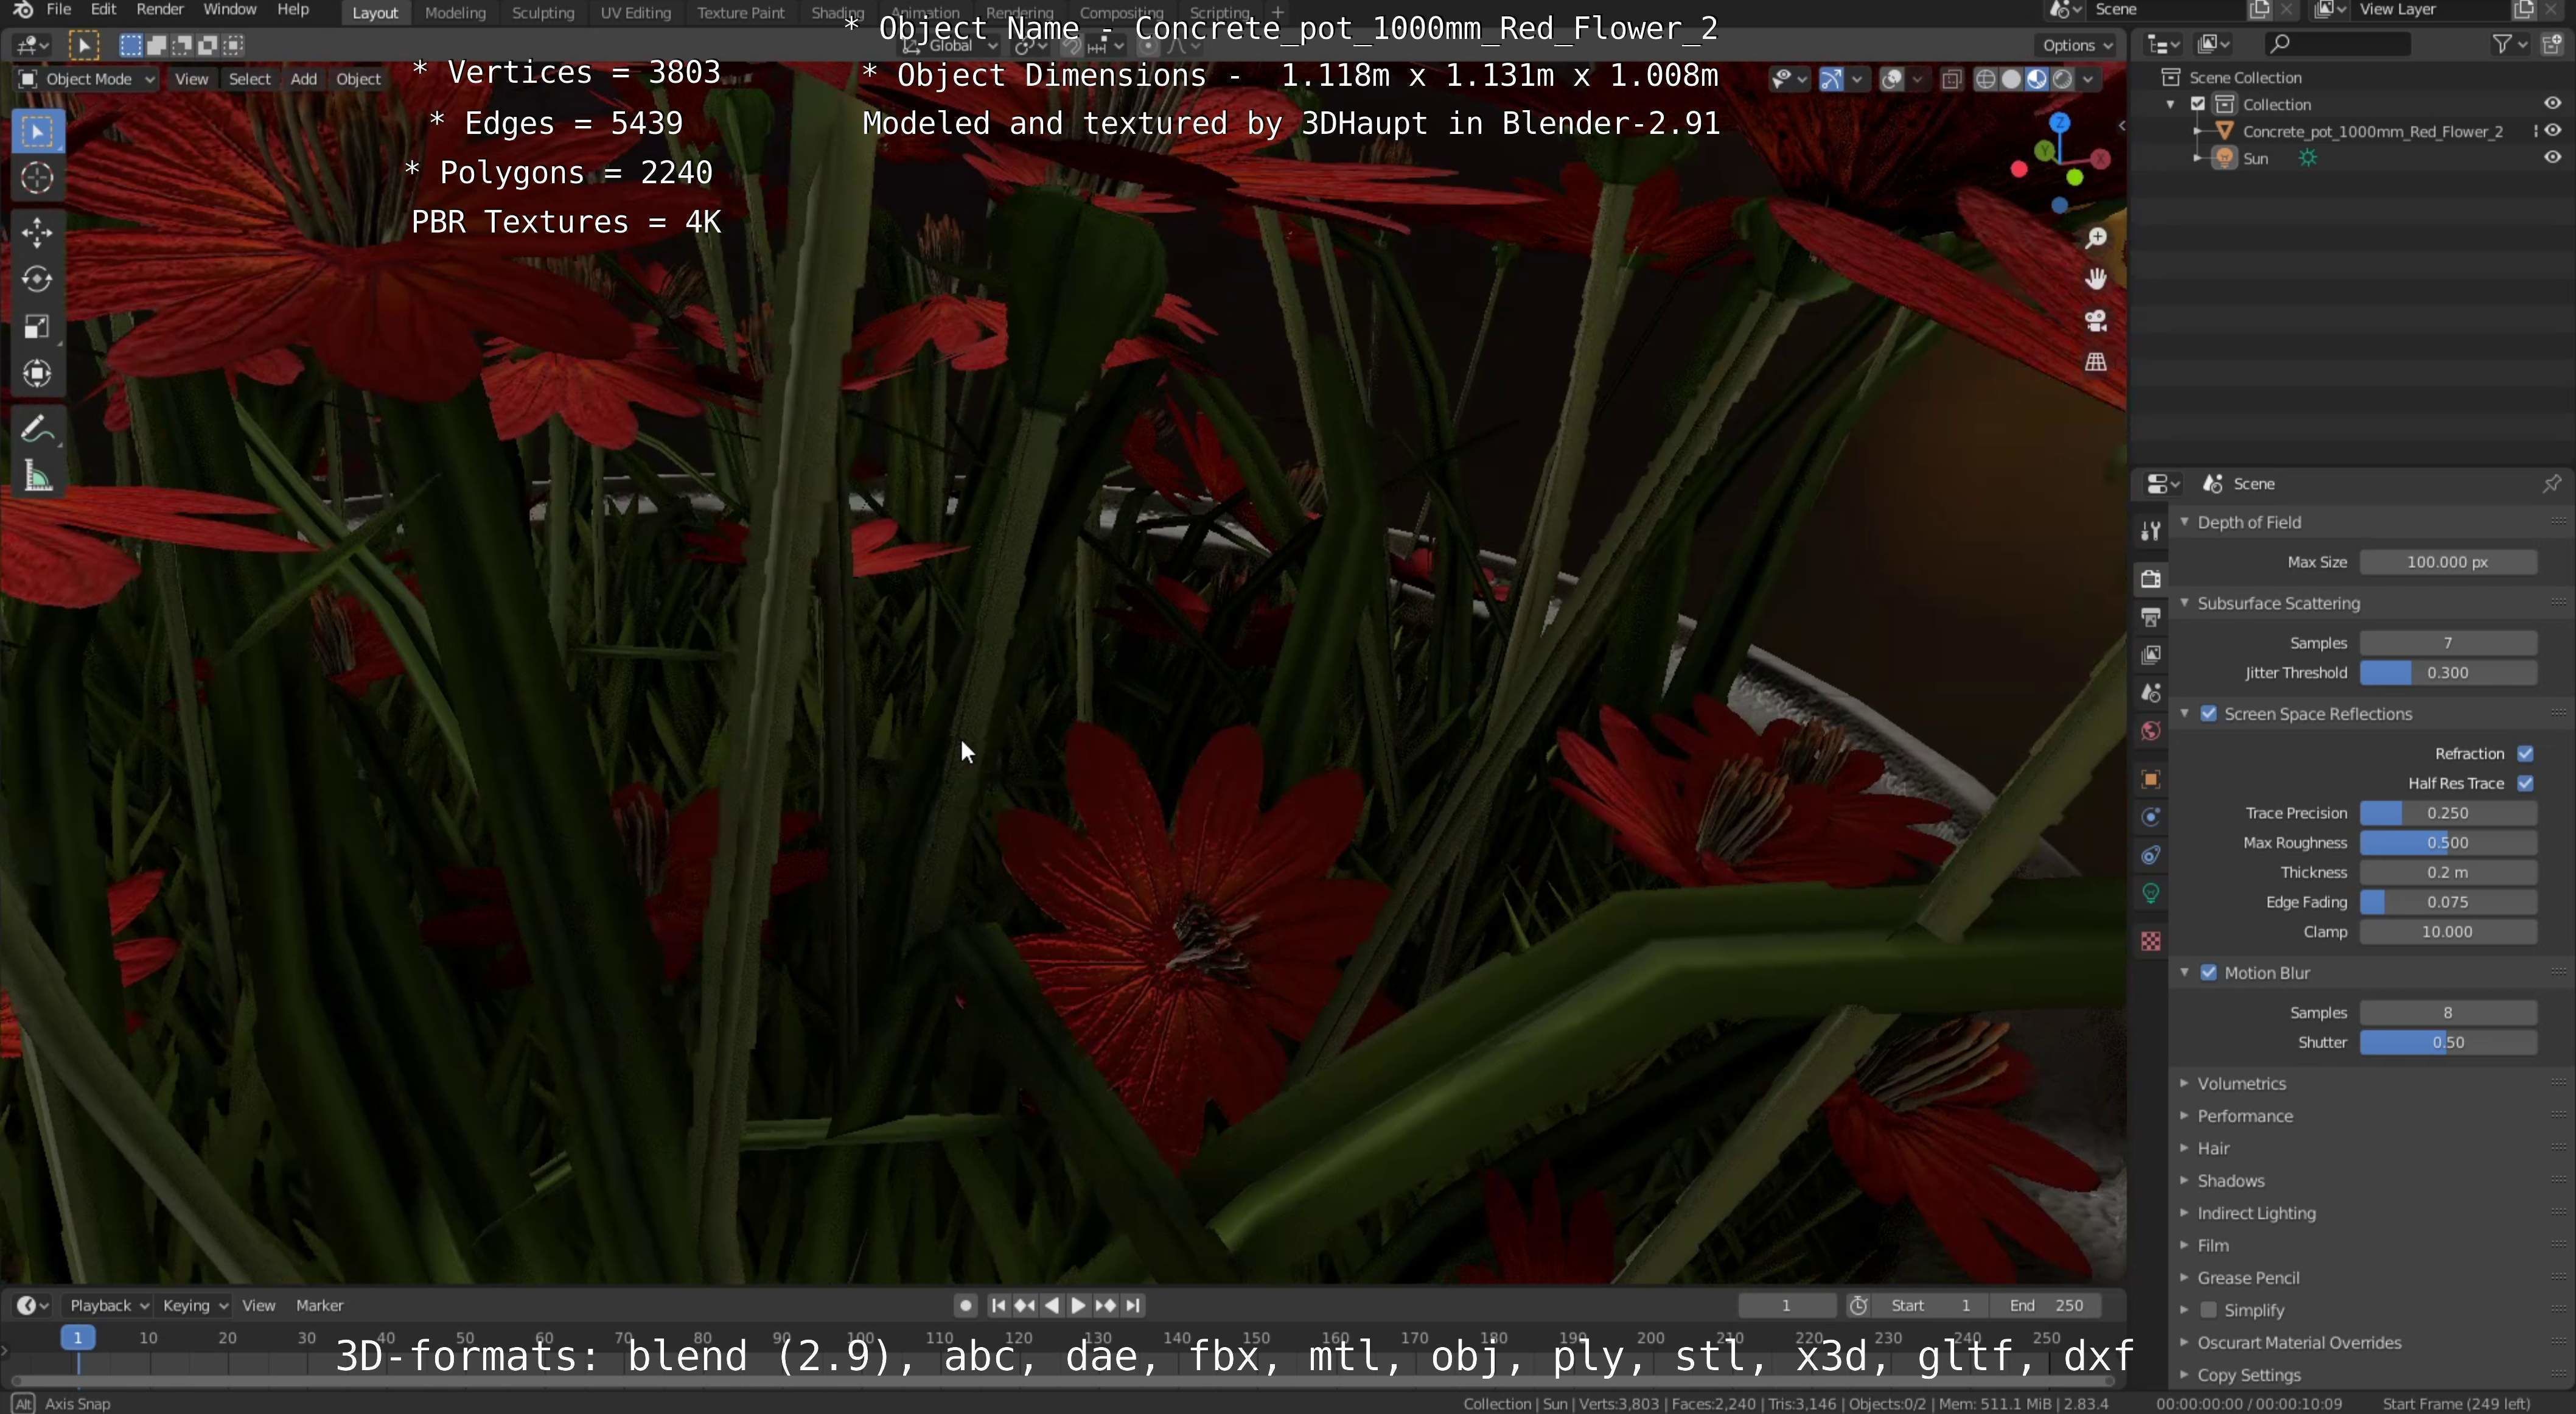This screenshot has height=1414, width=2576.
Task: Open the Keying dropdown in timeline
Action: point(195,1306)
